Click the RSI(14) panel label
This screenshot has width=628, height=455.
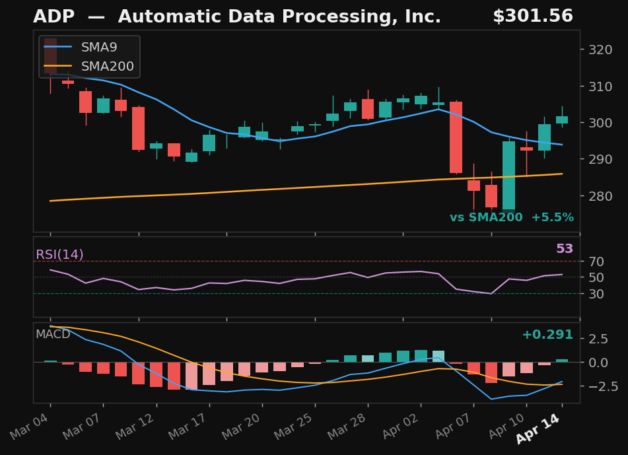pyautogui.click(x=59, y=254)
